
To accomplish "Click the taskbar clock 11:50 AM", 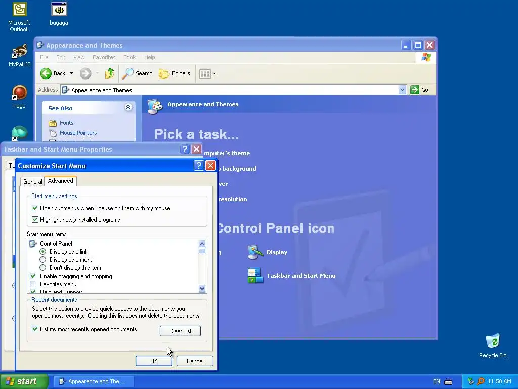I will pyautogui.click(x=499, y=382).
